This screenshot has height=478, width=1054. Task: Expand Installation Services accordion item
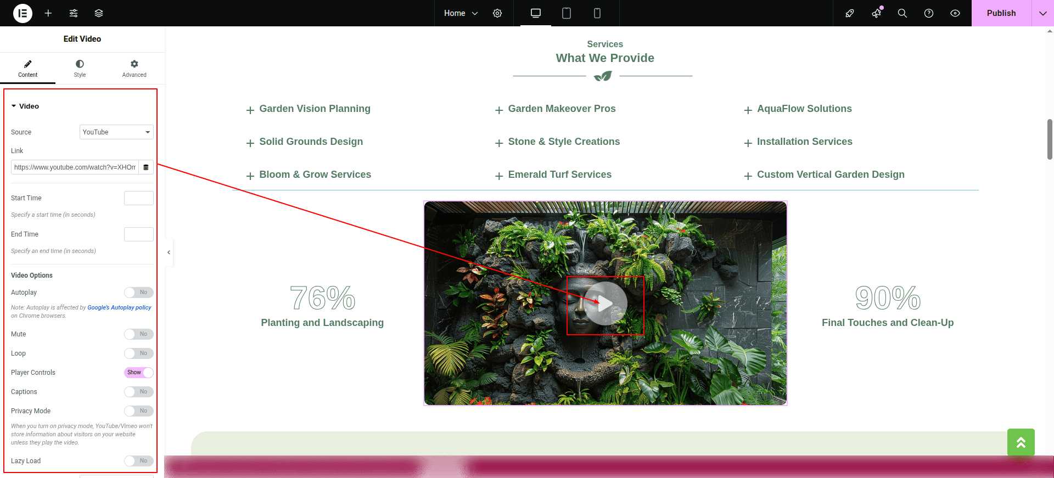click(805, 142)
